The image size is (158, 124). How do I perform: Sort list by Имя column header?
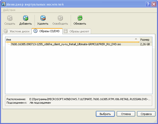click(70, 40)
